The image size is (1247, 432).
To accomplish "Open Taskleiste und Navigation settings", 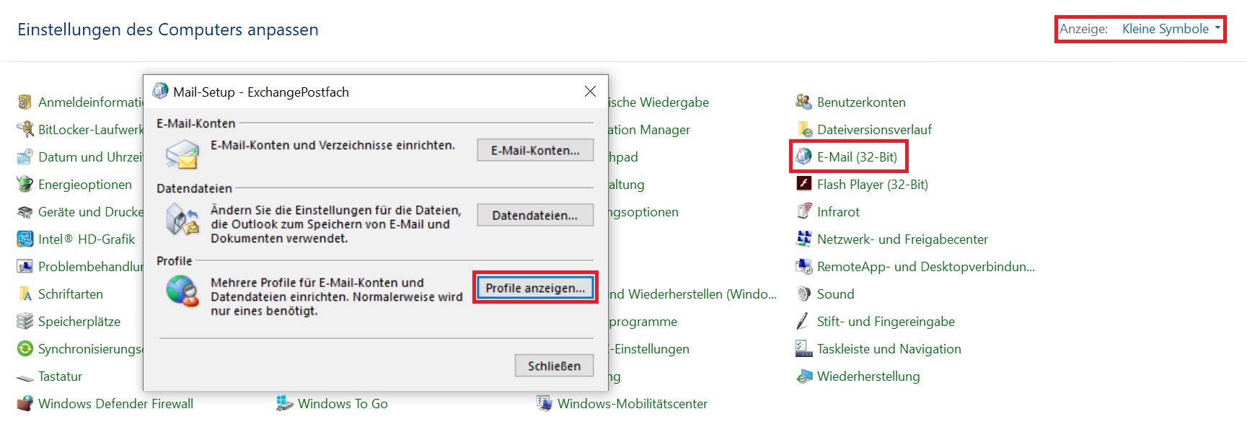I will pos(888,349).
